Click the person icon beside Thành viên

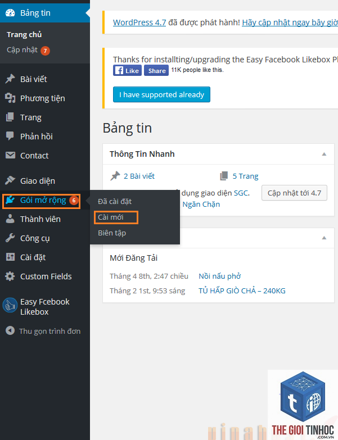click(10, 219)
